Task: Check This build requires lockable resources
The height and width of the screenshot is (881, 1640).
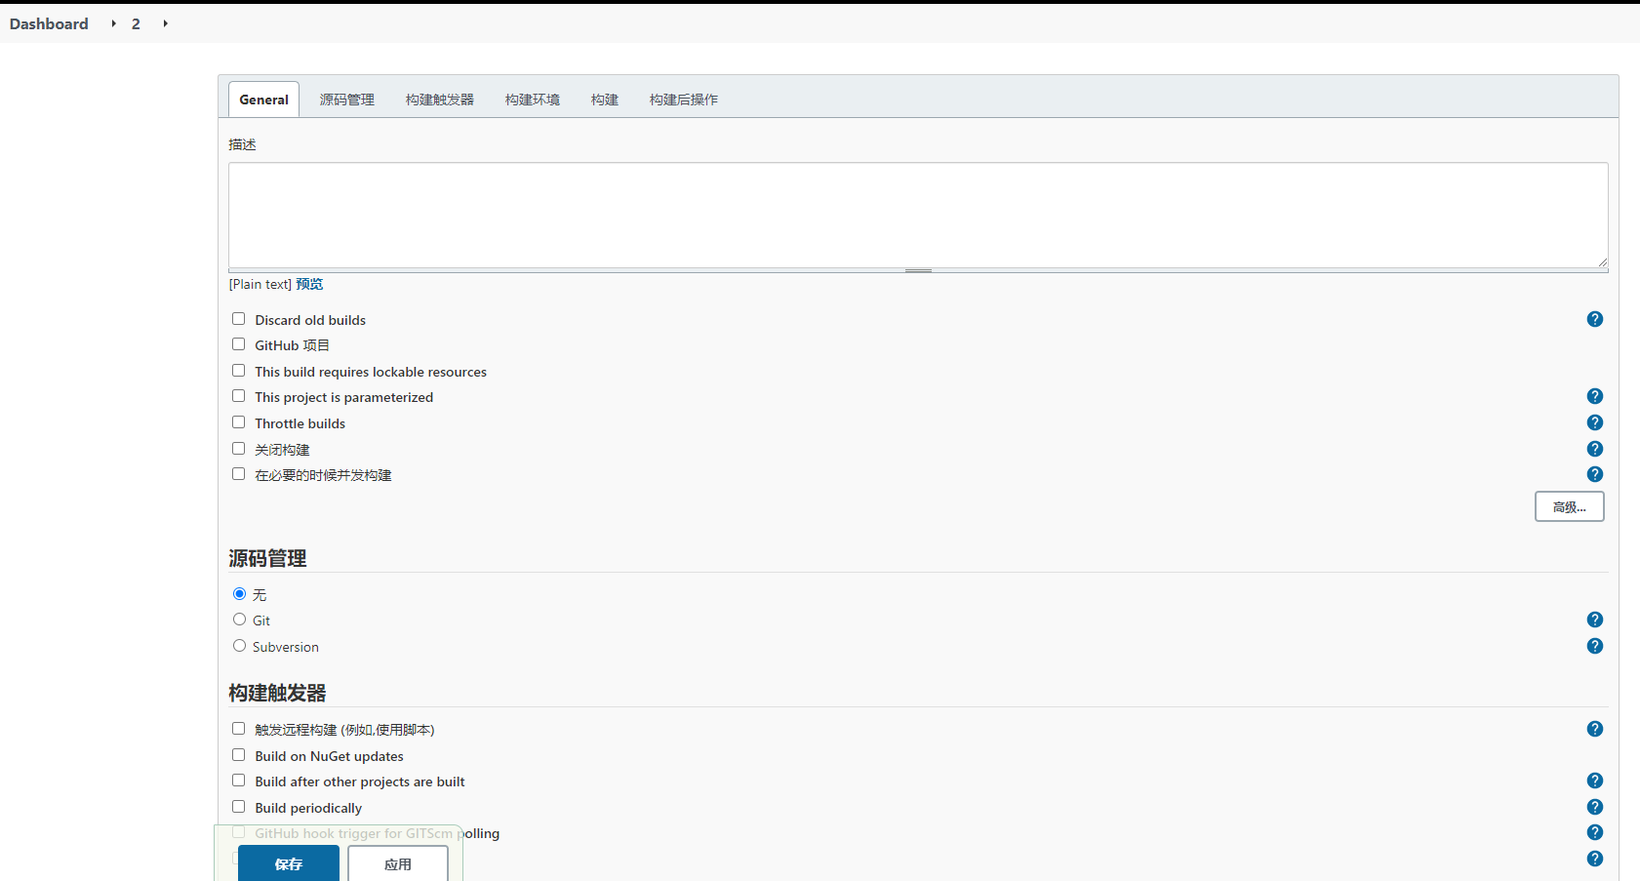Action: pos(238,371)
